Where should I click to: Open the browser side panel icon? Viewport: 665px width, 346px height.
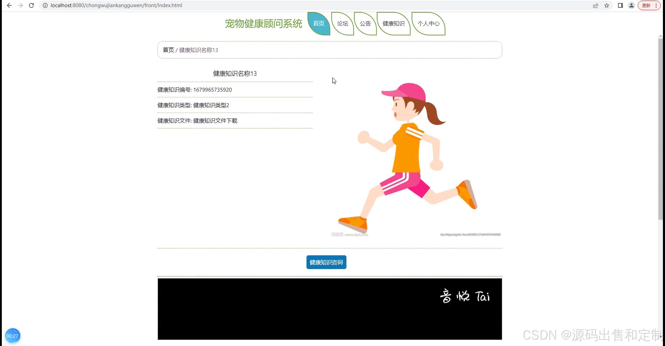tap(620, 5)
